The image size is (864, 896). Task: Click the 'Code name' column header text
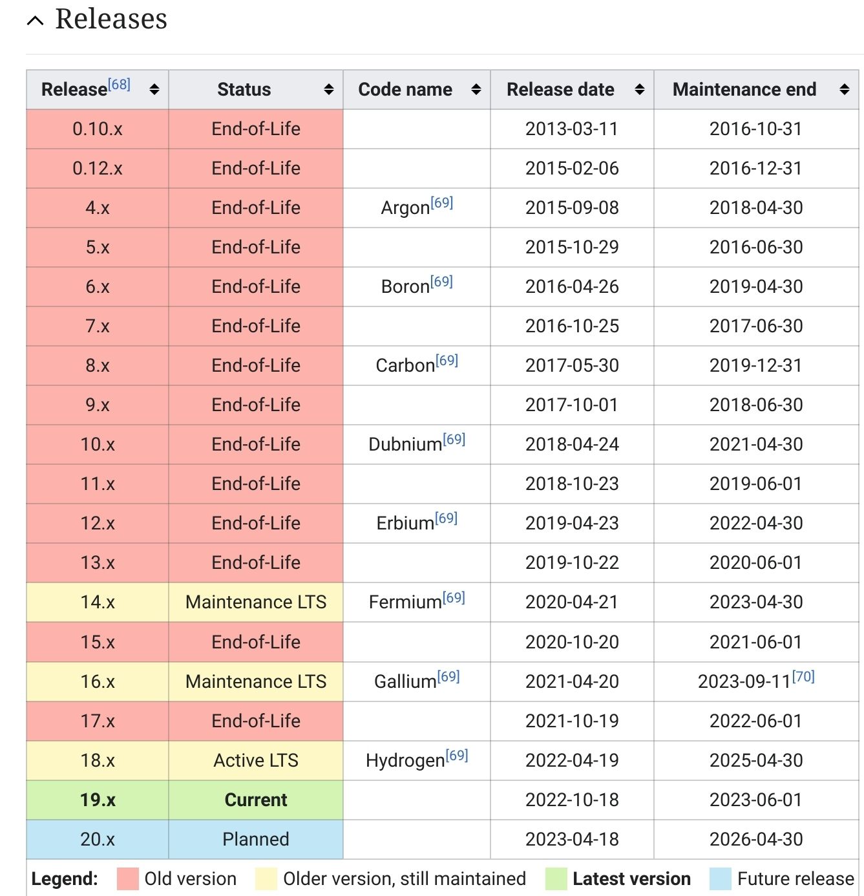point(405,89)
